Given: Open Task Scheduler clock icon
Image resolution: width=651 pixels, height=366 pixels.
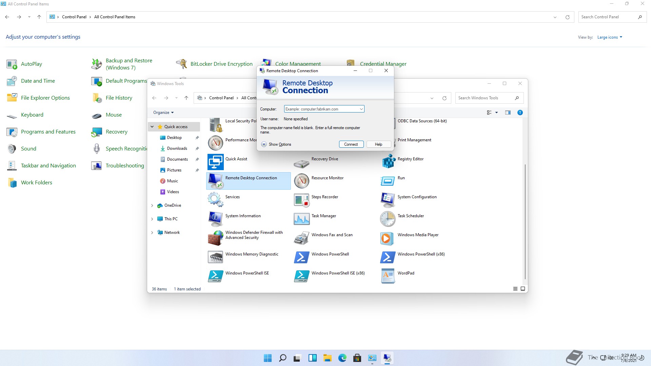Looking at the screenshot, I should 388,219.
